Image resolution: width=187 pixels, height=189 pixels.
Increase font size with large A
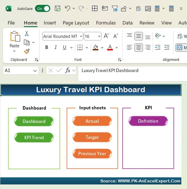[107, 36]
